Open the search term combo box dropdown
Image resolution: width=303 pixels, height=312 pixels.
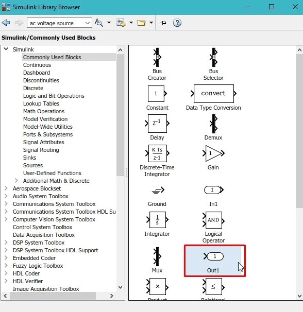(88, 23)
